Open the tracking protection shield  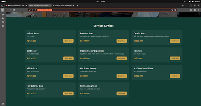click(x=30, y=10)
